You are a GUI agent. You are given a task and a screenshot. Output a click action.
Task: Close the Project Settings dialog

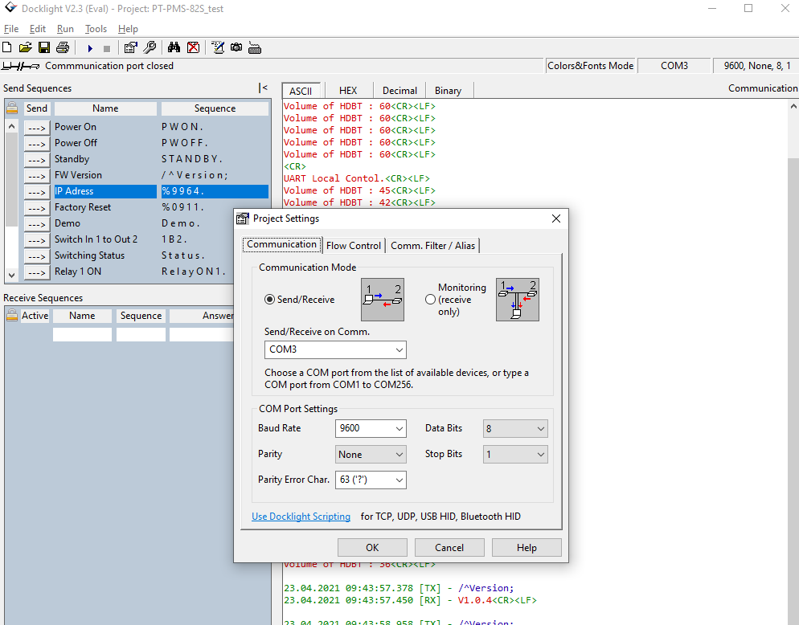[x=556, y=219]
